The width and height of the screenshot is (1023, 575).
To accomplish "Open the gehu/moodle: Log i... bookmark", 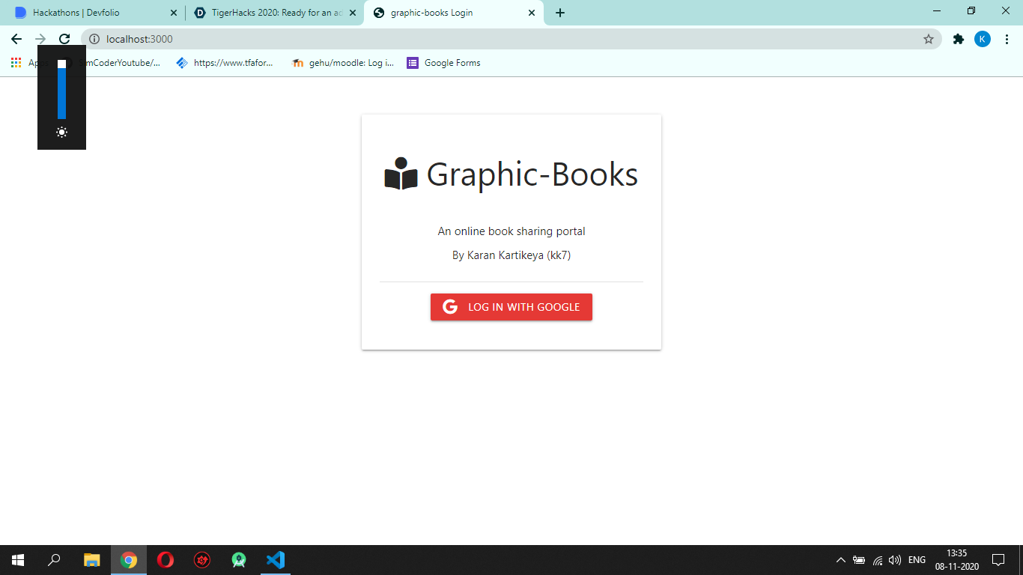I will (x=343, y=63).
